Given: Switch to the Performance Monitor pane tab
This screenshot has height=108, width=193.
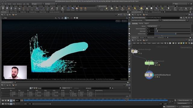Looking at the screenshot, I should click(x=156, y=12).
